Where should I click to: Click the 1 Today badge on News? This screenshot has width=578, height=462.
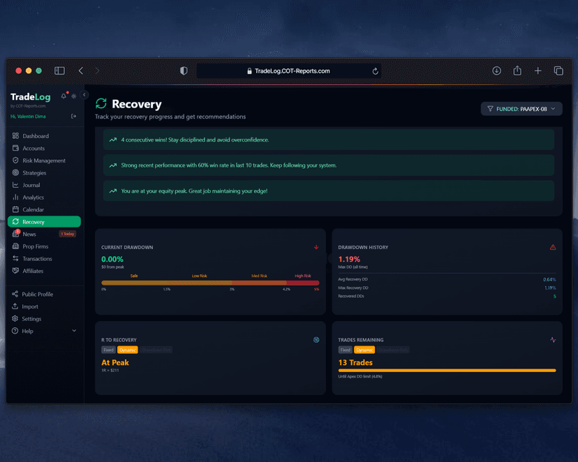(x=68, y=234)
